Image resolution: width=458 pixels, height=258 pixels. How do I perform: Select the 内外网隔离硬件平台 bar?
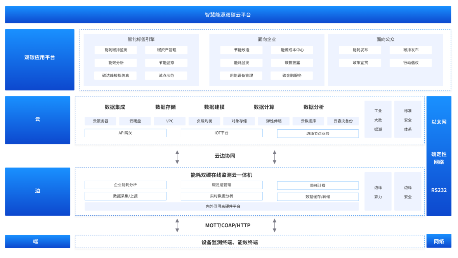pos(222,206)
